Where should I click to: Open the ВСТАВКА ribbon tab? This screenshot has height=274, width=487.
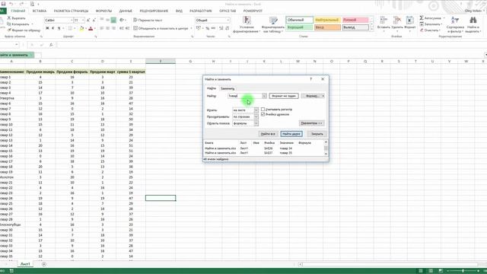coord(40,11)
